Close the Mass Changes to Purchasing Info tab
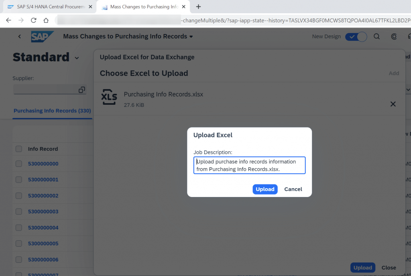The image size is (411, 276). [184, 7]
